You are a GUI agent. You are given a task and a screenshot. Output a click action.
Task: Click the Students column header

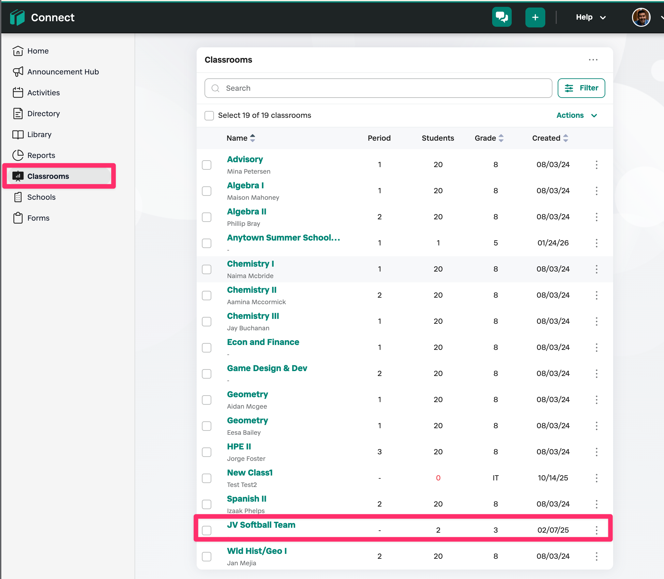(438, 138)
